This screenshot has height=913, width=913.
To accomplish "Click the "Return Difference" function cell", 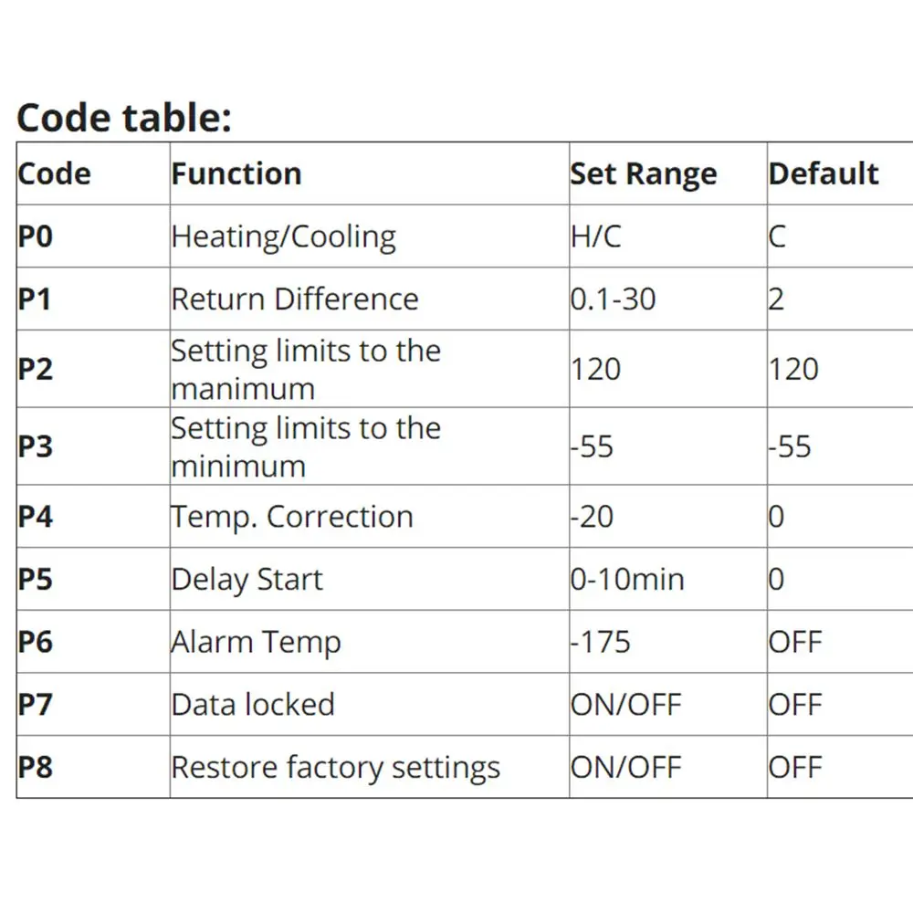I will coord(295,299).
